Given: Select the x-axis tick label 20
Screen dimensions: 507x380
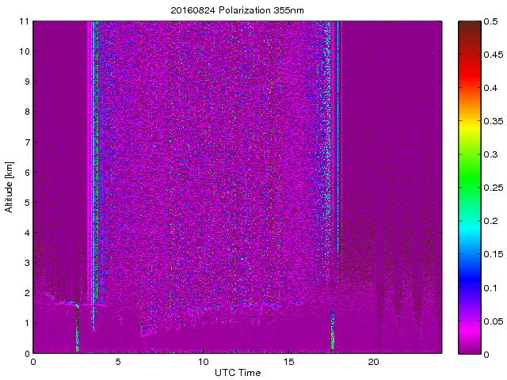Looking at the screenshot, I should 373,362.
